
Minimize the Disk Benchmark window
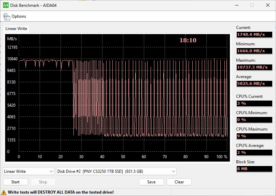(x=236, y=5)
